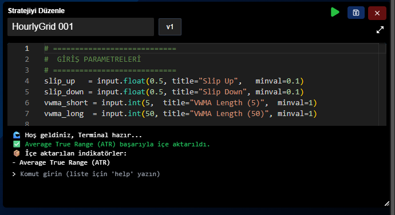
Task: Expand editor to fullscreen with diagonal arrows icon
Action: click(380, 30)
